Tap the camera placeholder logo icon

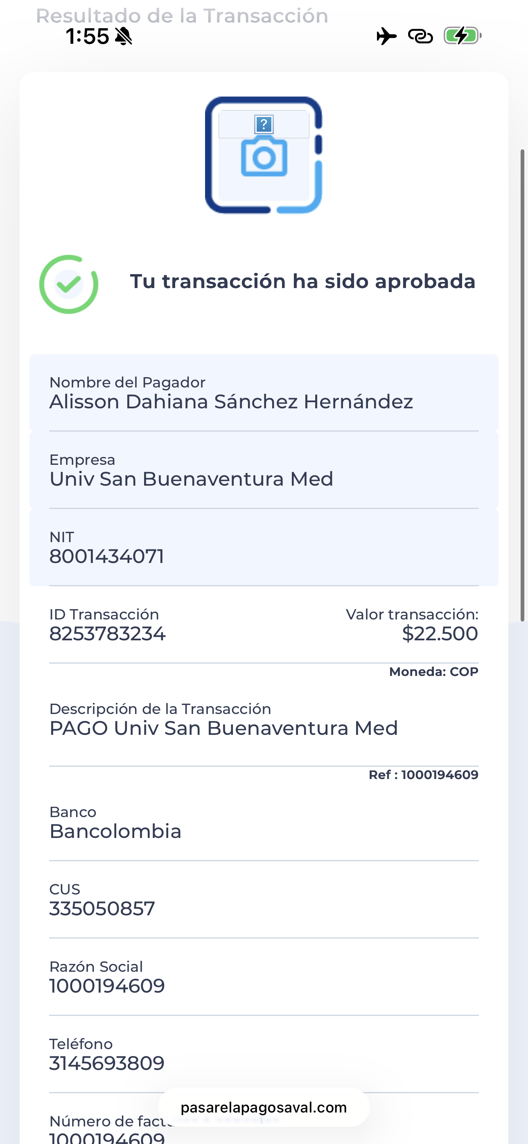pos(264,155)
